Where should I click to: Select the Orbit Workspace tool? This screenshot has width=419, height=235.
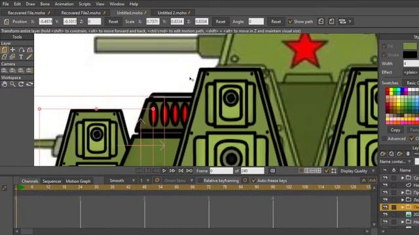[x=29, y=84]
